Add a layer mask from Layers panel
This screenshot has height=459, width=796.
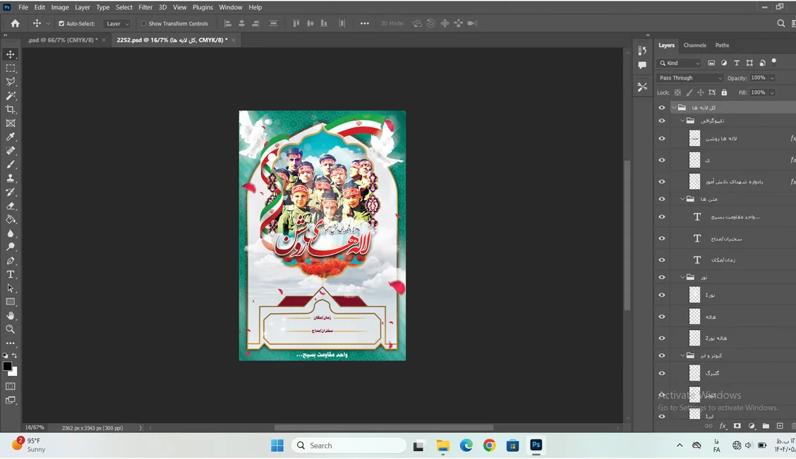[x=737, y=426]
